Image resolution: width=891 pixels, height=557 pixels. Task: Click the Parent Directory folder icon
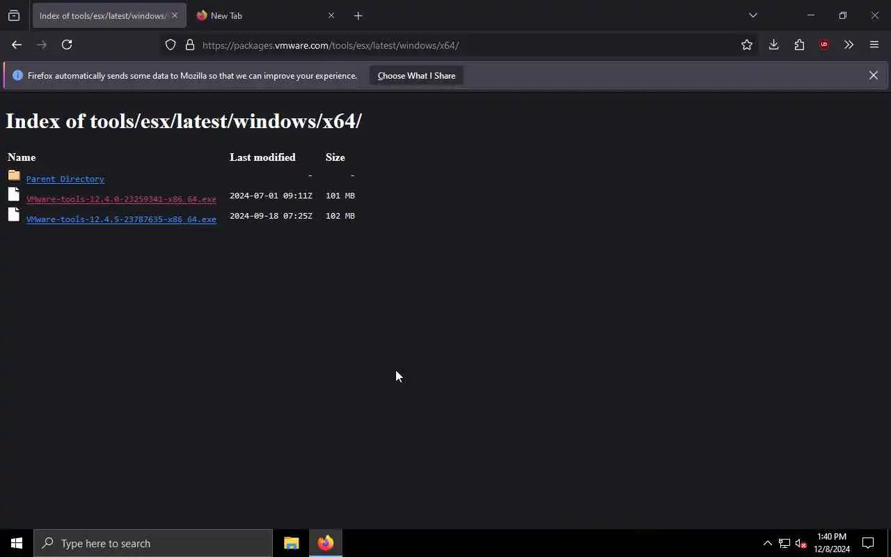coord(14,175)
